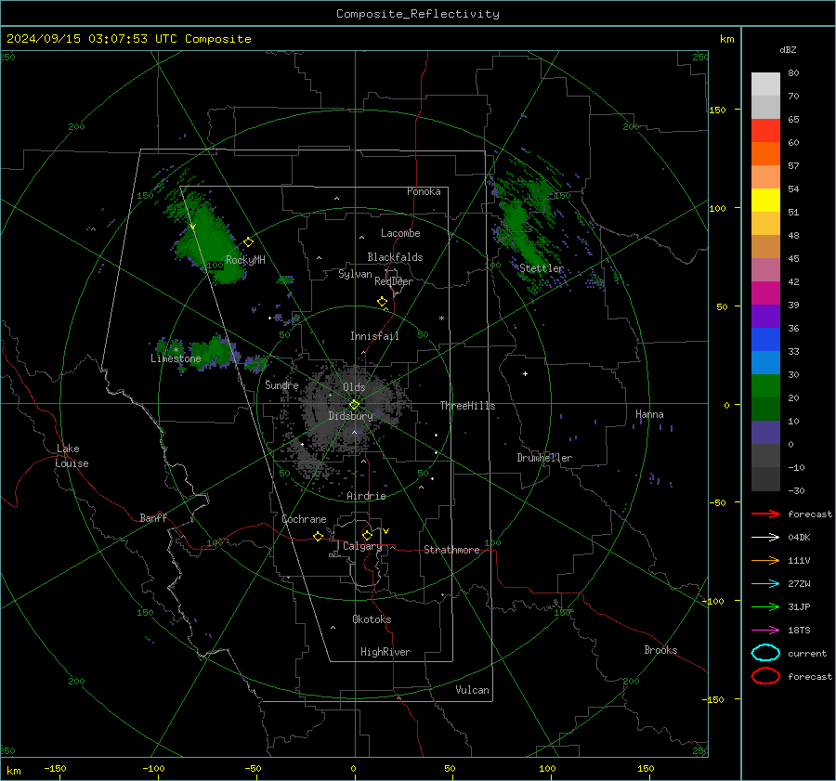836x781 pixels.
Task: Click the 42 dBZ magenta color swatch
Action: (x=765, y=293)
